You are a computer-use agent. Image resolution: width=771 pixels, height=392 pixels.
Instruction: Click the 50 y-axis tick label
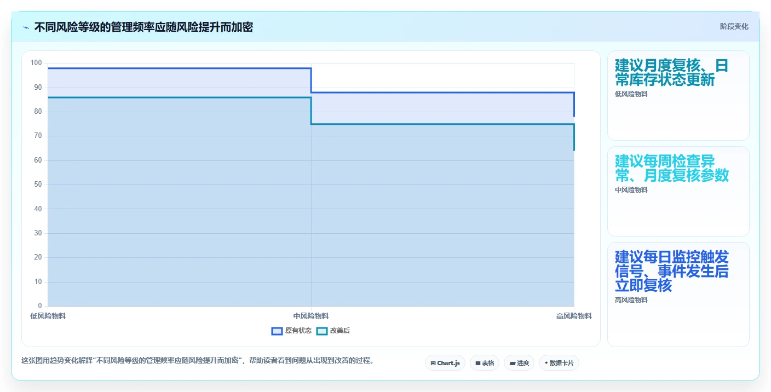pos(38,185)
